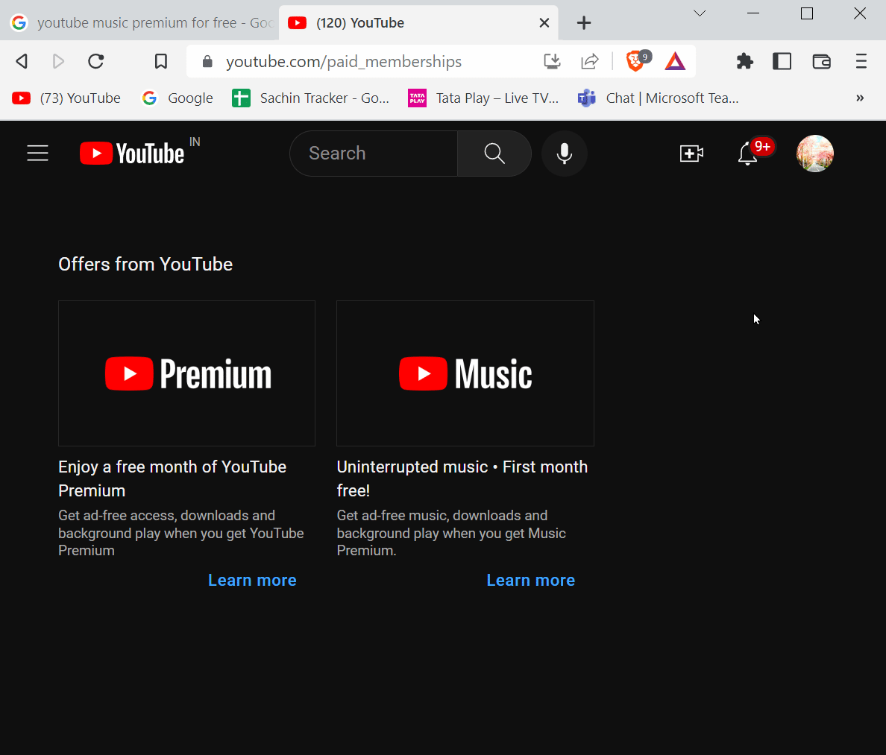The height and width of the screenshot is (755, 886).
Task: Click the address bar URL text
Action: click(344, 62)
